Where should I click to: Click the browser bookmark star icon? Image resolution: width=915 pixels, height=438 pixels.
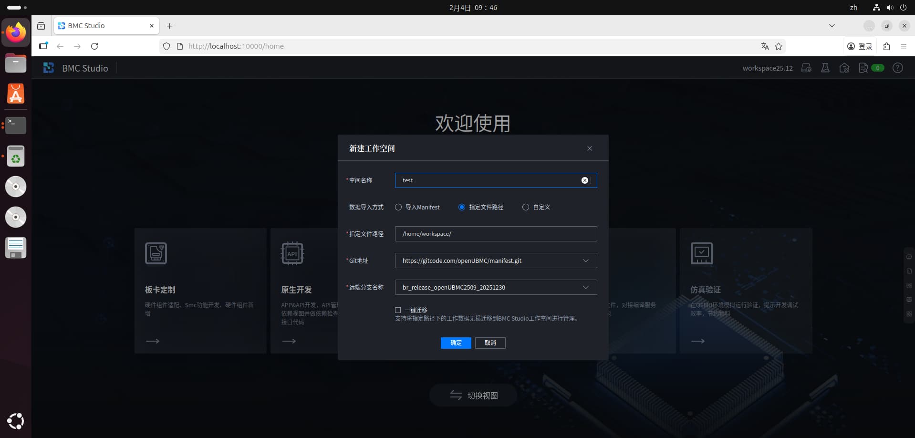pos(779,46)
